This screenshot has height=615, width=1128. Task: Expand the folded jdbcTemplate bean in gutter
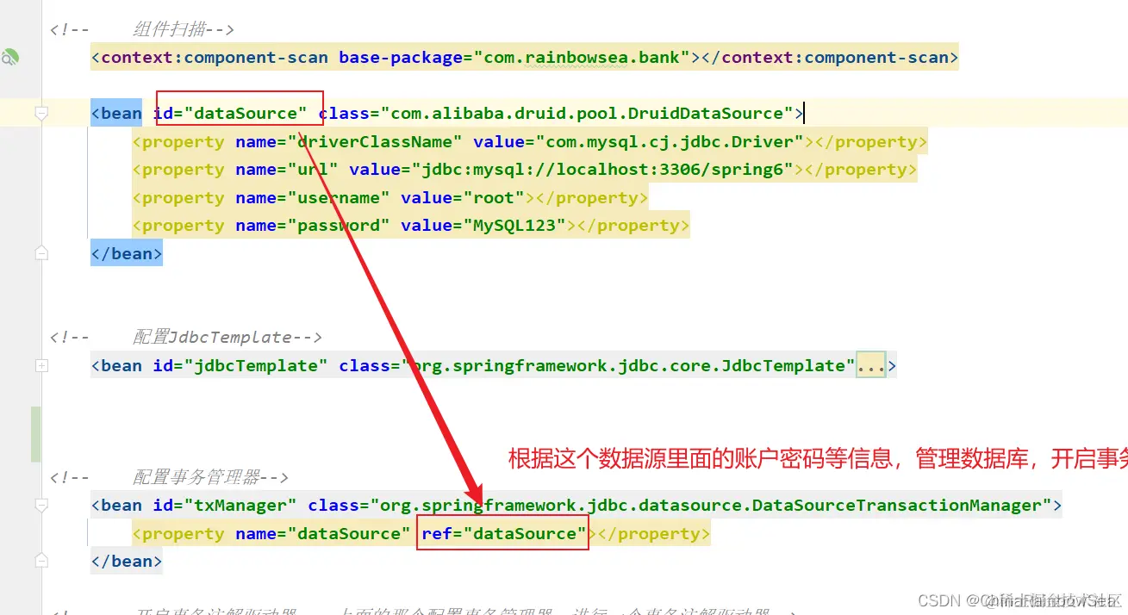point(41,366)
